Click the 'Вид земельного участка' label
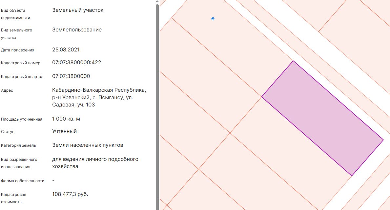Image resolution: width=390 pixels, height=210 pixels. (16, 34)
